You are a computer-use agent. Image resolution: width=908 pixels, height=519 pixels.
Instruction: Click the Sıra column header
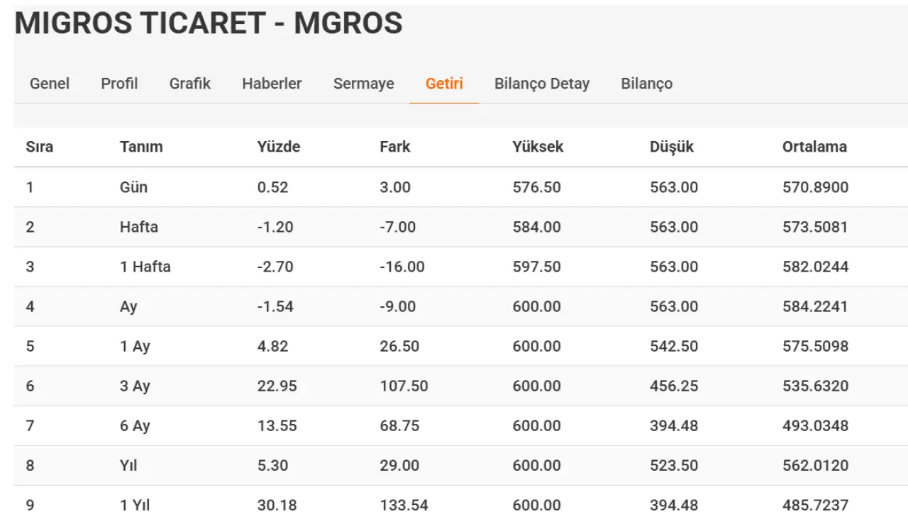coord(40,147)
